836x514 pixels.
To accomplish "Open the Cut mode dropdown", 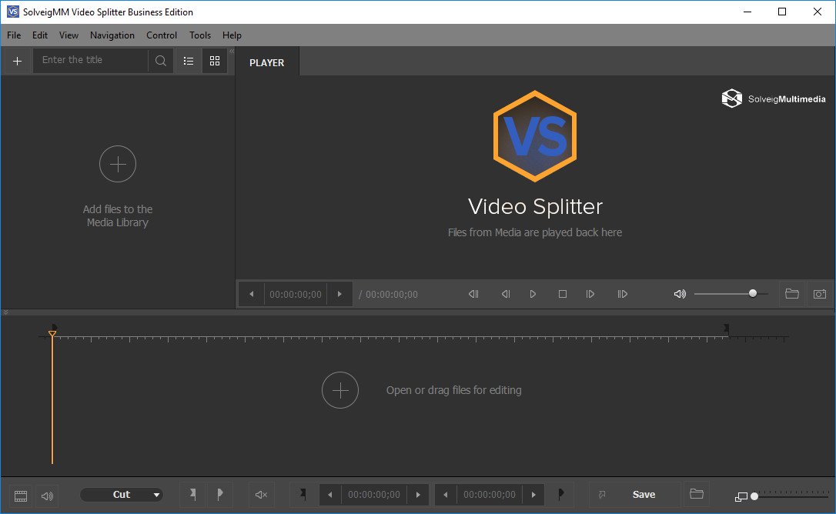I will click(122, 495).
